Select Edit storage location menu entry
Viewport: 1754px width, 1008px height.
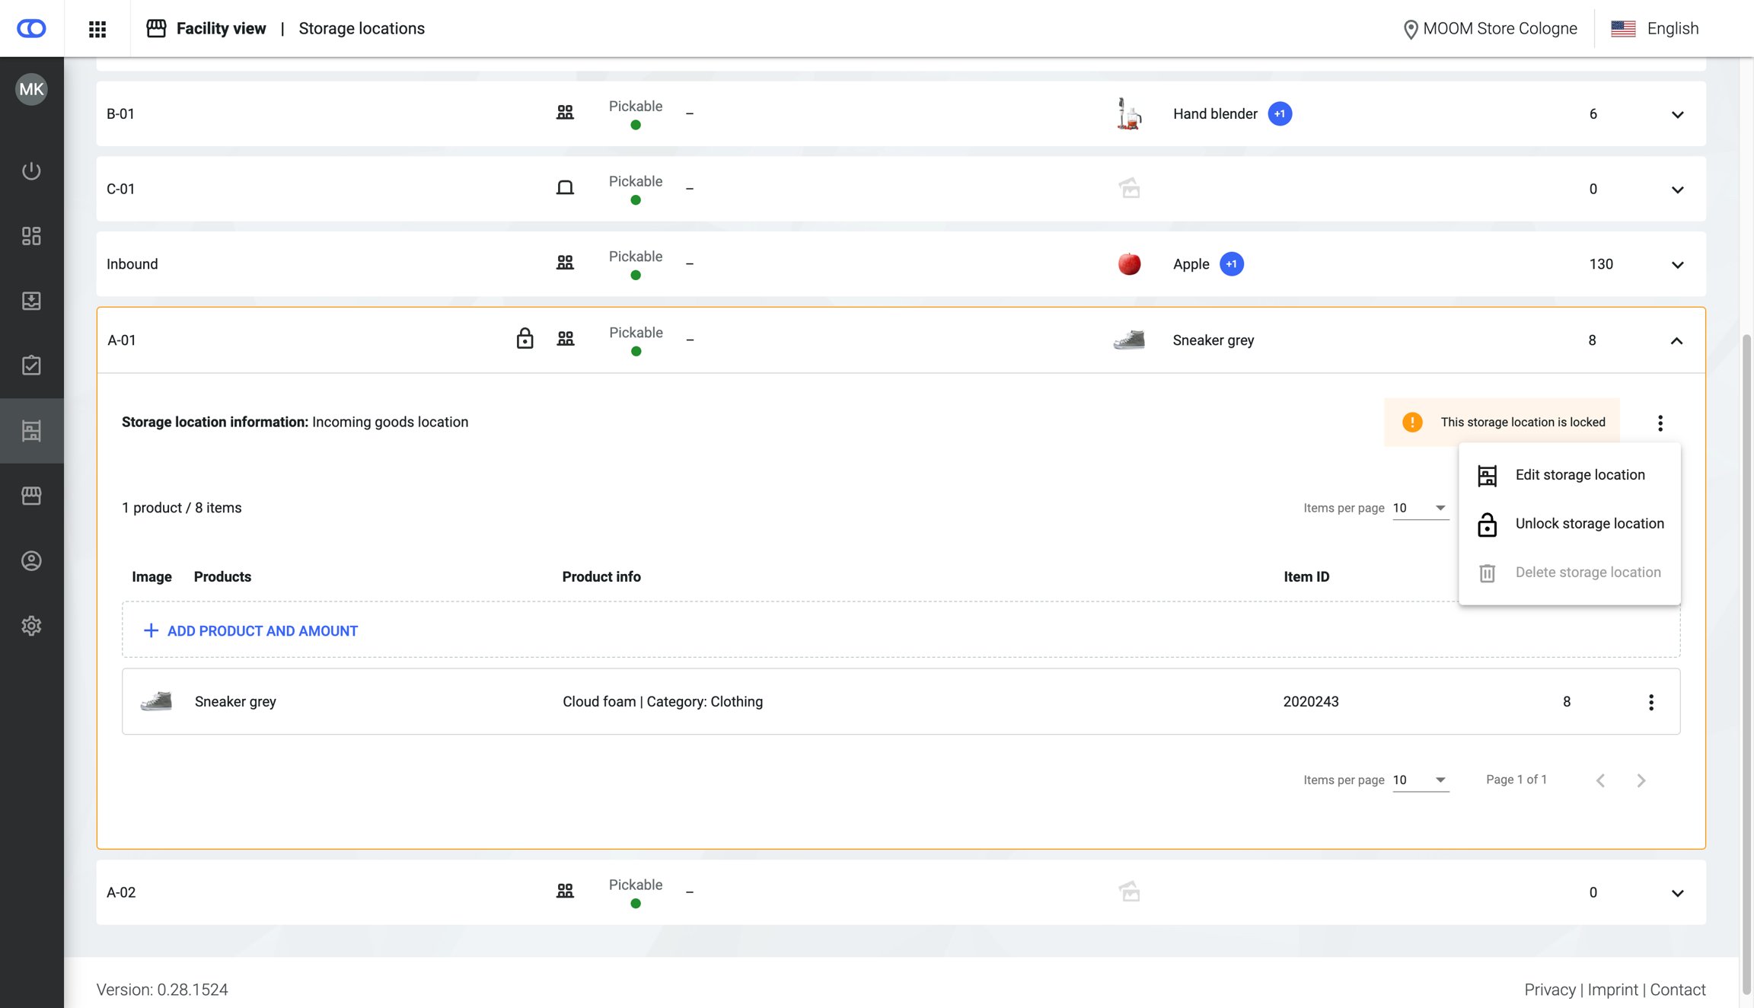[1579, 475]
